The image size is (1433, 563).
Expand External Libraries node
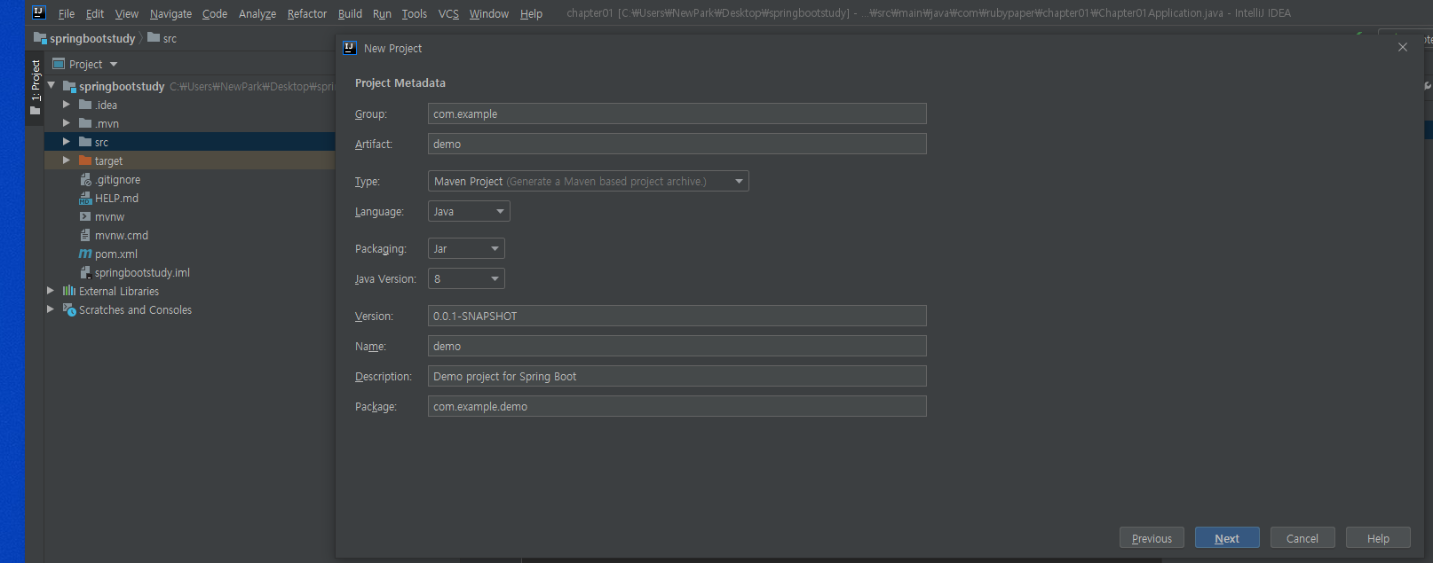coord(51,291)
